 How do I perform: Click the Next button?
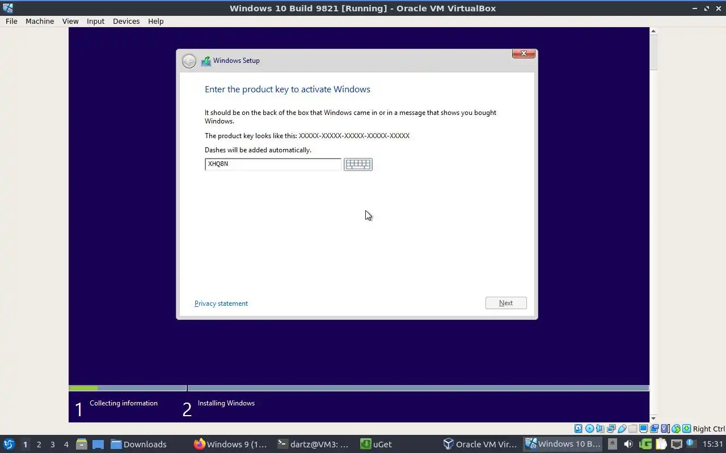tap(506, 303)
